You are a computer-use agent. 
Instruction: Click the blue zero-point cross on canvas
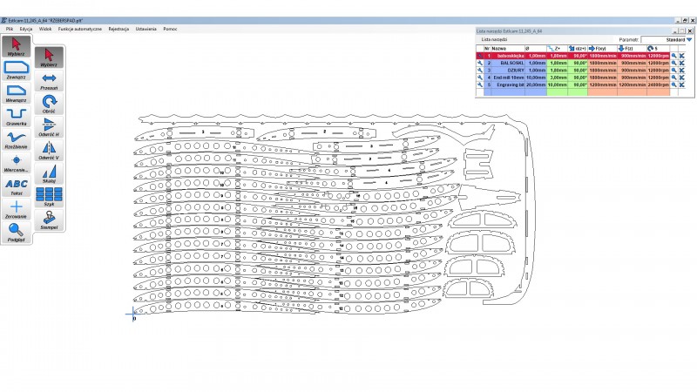tap(132, 314)
